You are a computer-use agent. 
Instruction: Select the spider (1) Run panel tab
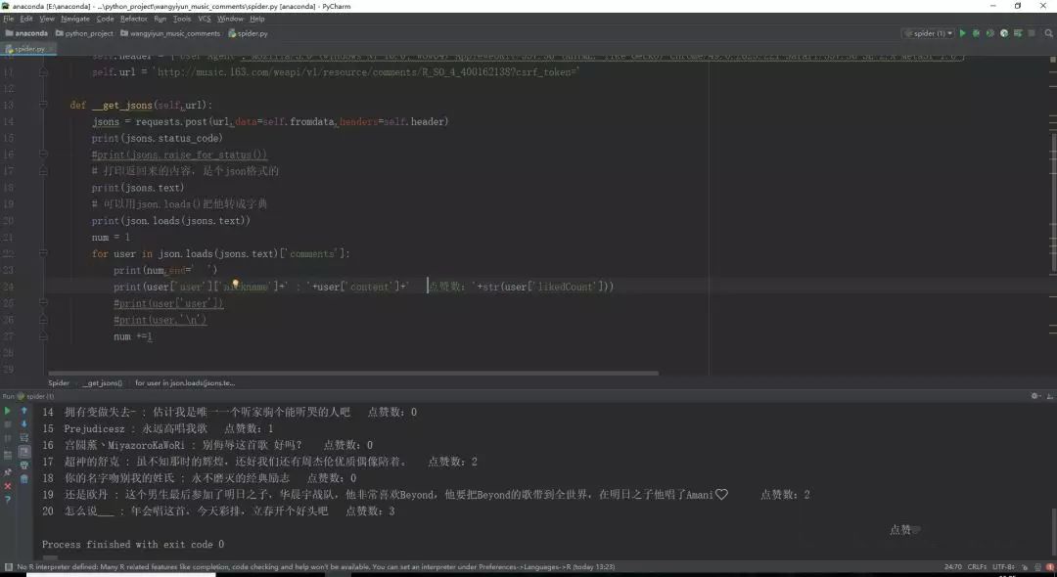[35, 396]
